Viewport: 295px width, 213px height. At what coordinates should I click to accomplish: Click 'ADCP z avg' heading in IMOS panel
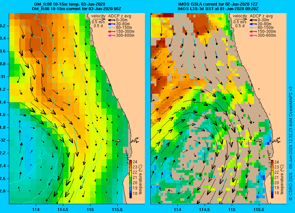[261, 16]
